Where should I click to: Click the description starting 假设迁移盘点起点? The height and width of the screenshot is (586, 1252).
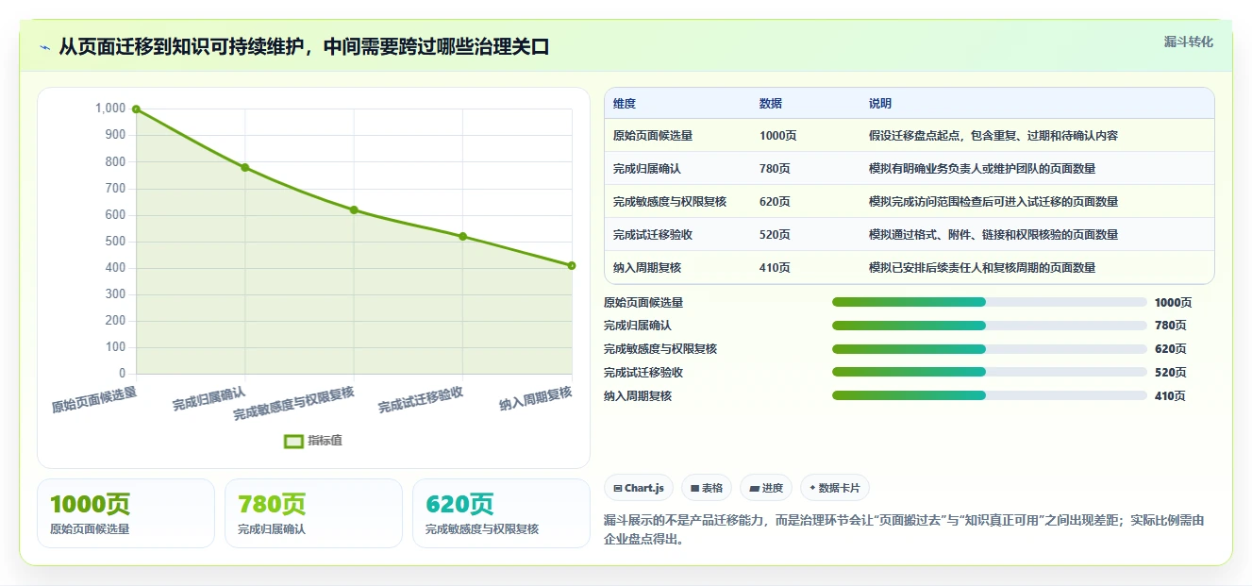point(993,136)
